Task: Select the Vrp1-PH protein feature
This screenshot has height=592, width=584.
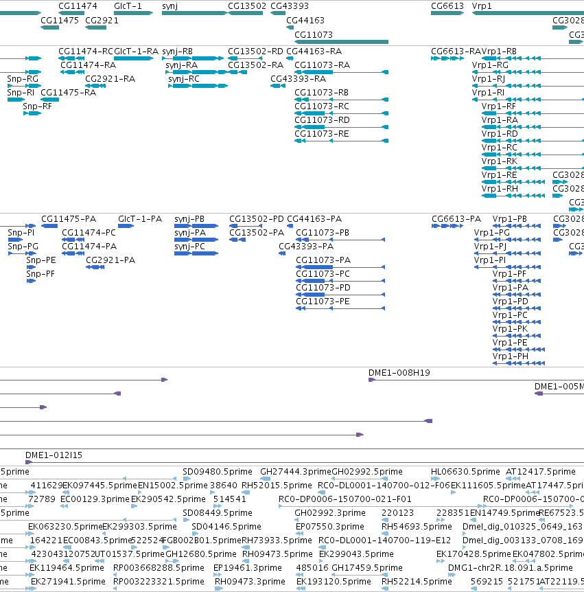Action: [519, 363]
